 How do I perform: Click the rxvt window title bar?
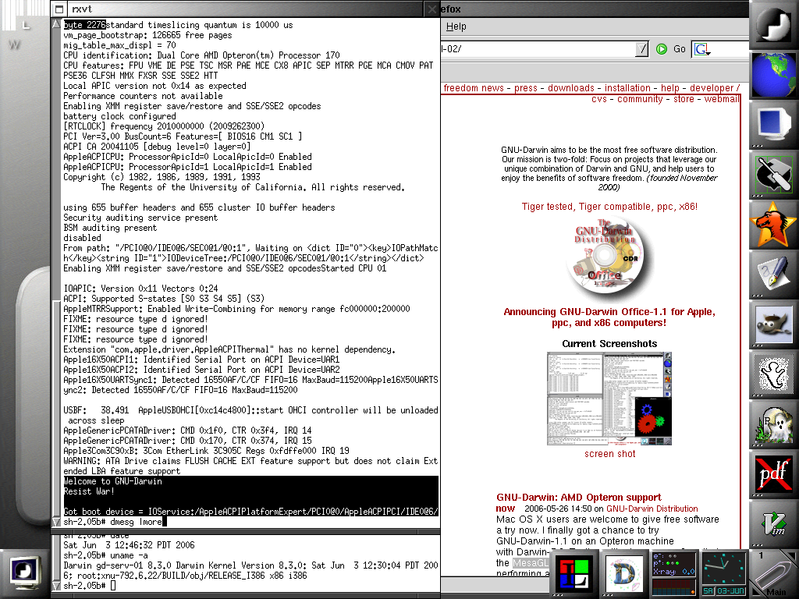[x=246, y=9]
